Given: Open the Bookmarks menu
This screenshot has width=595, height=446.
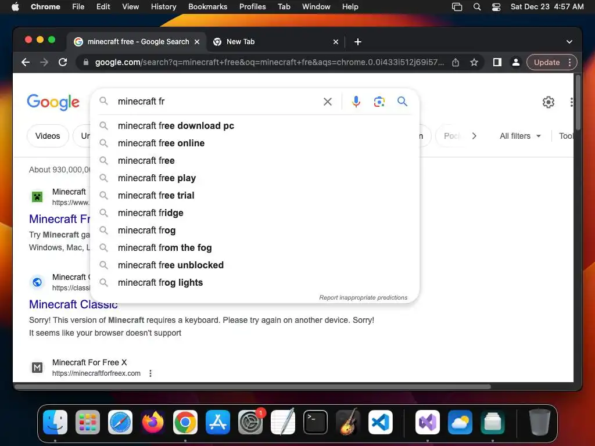Looking at the screenshot, I should point(207,7).
